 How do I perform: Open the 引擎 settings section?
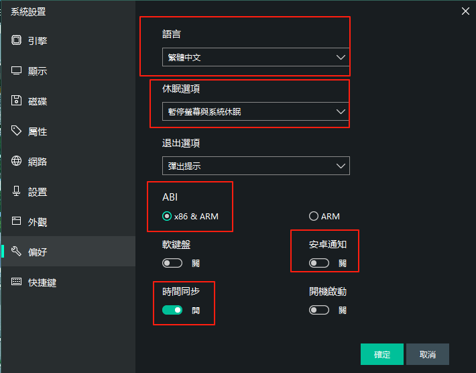[68, 40]
